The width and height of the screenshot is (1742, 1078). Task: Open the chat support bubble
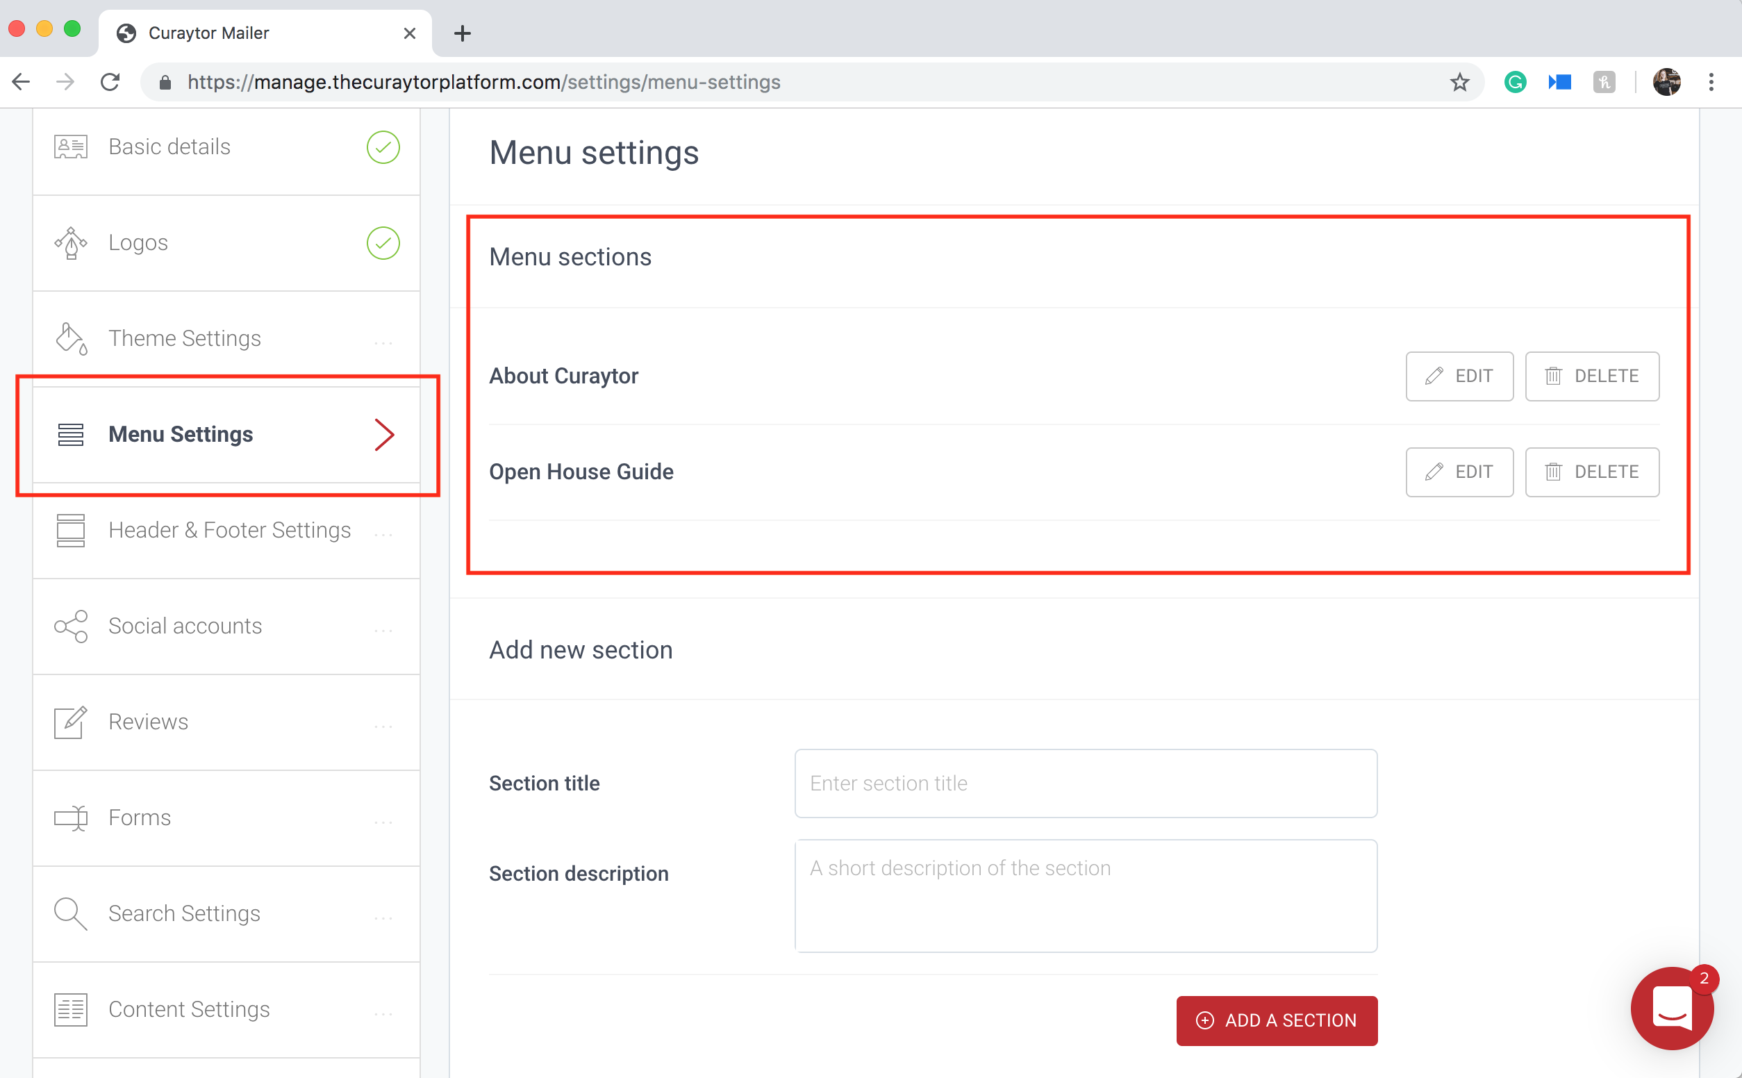click(x=1672, y=1008)
